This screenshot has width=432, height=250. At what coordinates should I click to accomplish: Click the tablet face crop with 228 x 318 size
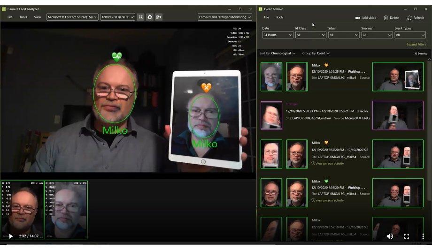pyautogui.click(x=66, y=210)
